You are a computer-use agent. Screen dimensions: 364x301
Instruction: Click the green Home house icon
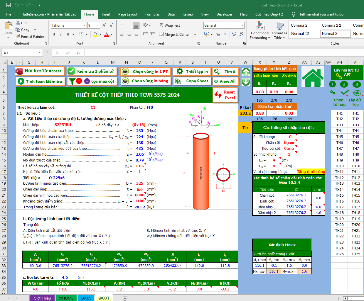point(313,77)
